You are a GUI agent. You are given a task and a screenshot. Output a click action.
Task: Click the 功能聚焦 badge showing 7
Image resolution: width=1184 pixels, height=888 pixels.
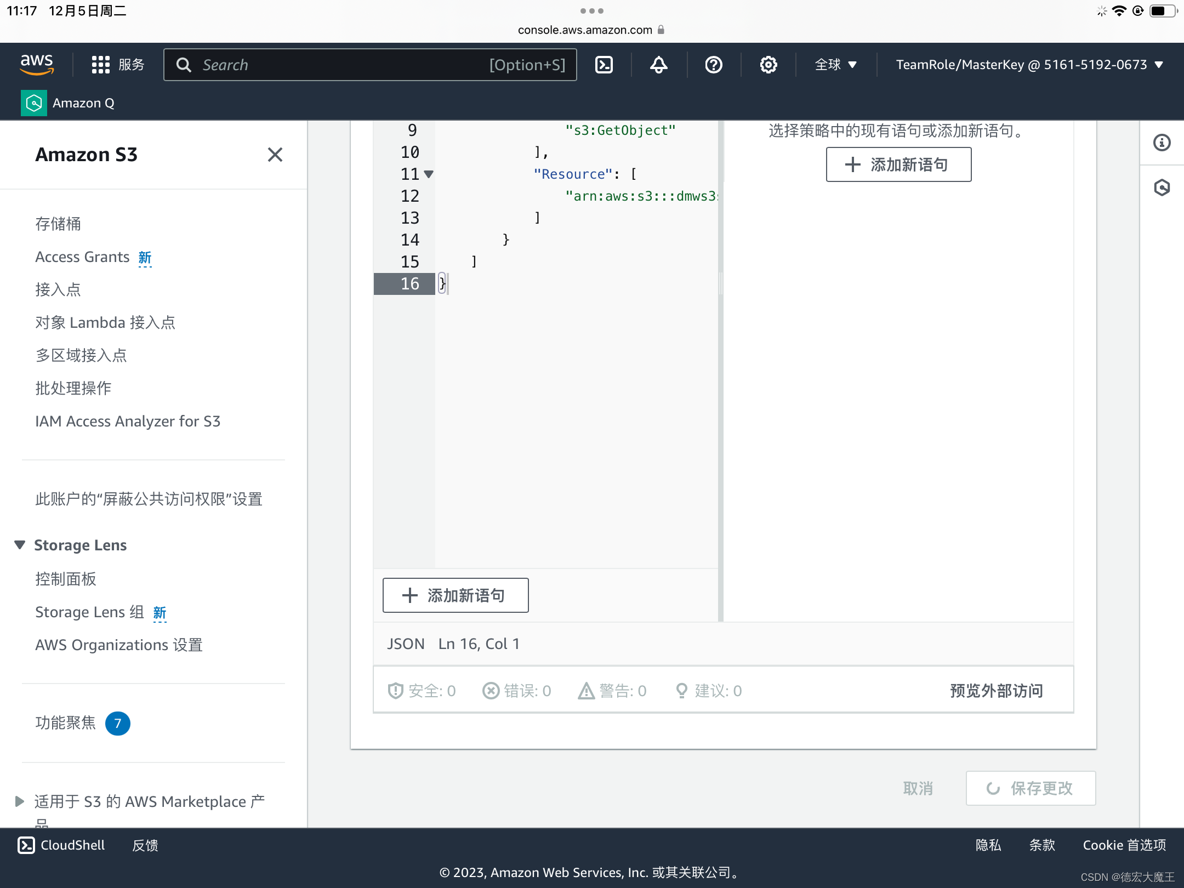[x=117, y=724]
